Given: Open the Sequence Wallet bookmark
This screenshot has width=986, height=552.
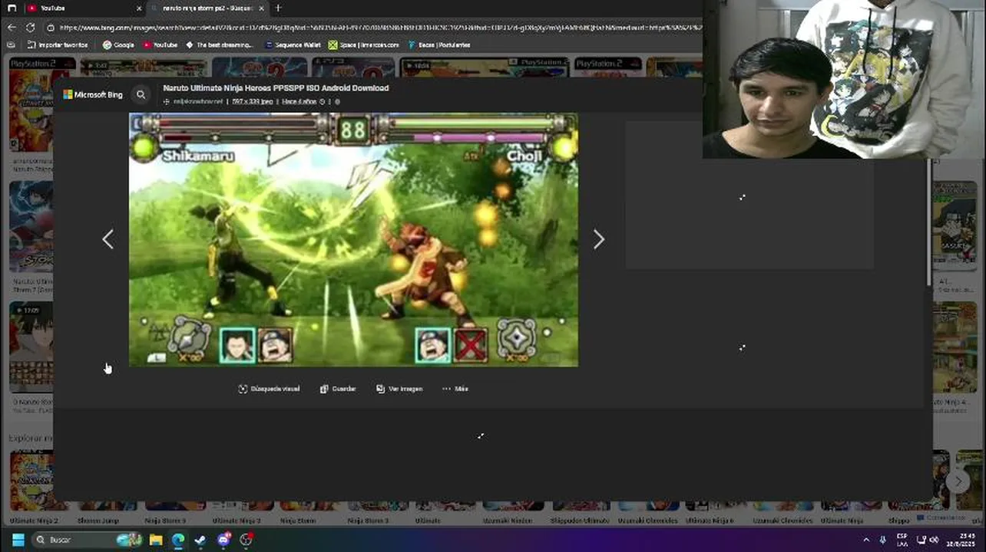Looking at the screenshot, I should click(x=293, y=44).
